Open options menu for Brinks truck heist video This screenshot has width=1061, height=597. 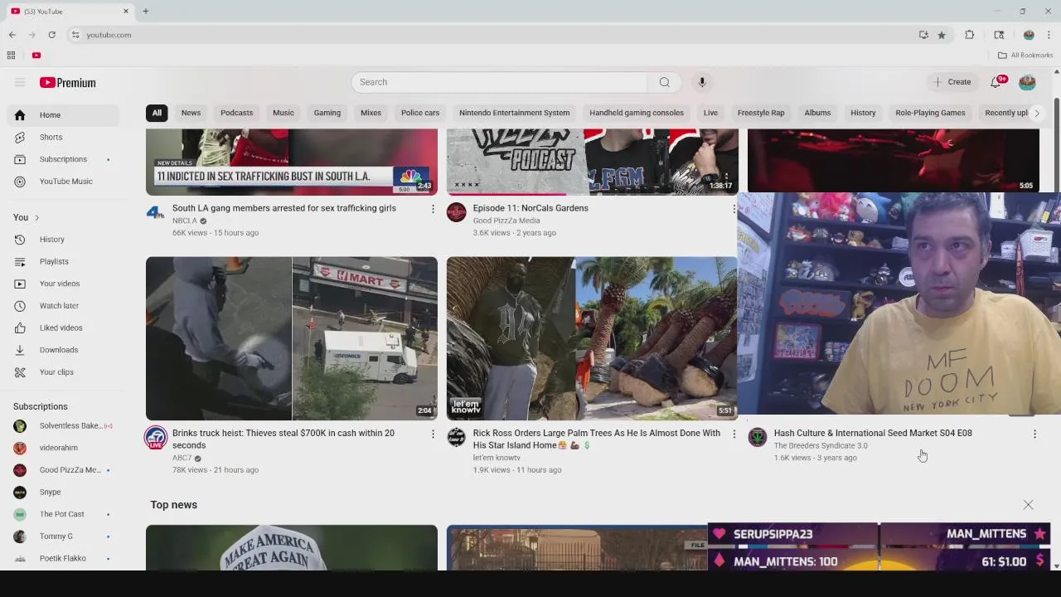(x=433, y=434)
